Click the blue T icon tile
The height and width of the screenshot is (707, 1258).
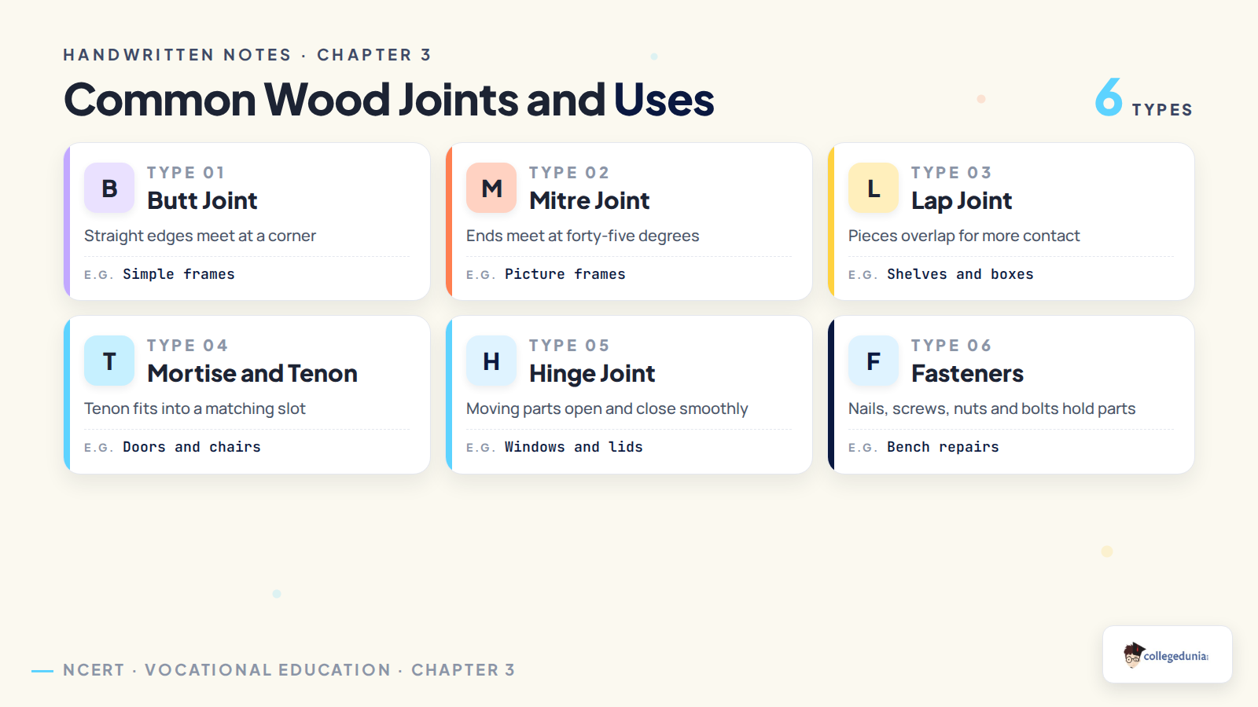tap(109, 361)
